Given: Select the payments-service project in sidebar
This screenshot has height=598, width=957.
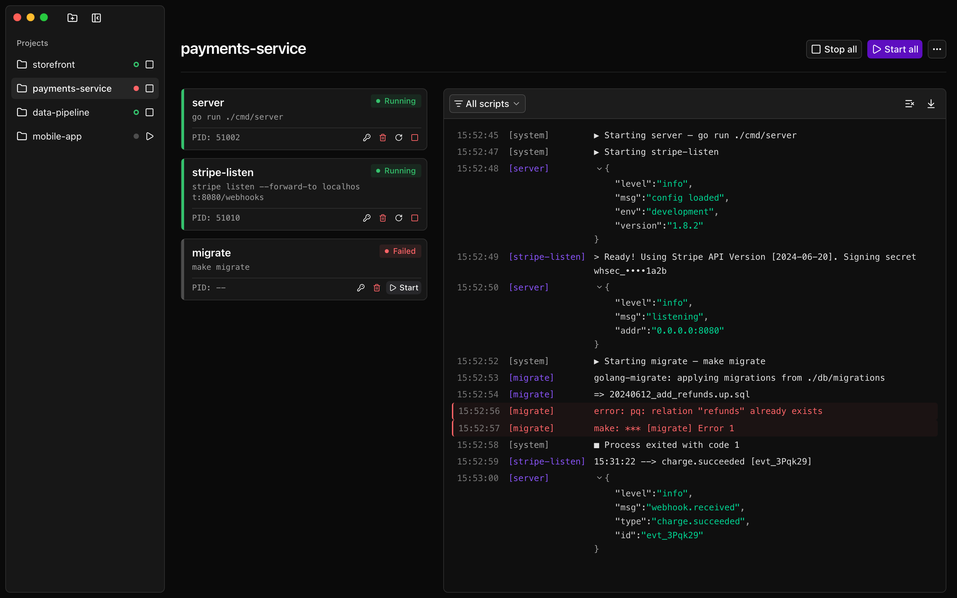Looking at the screenshot, I should [85, 89].
